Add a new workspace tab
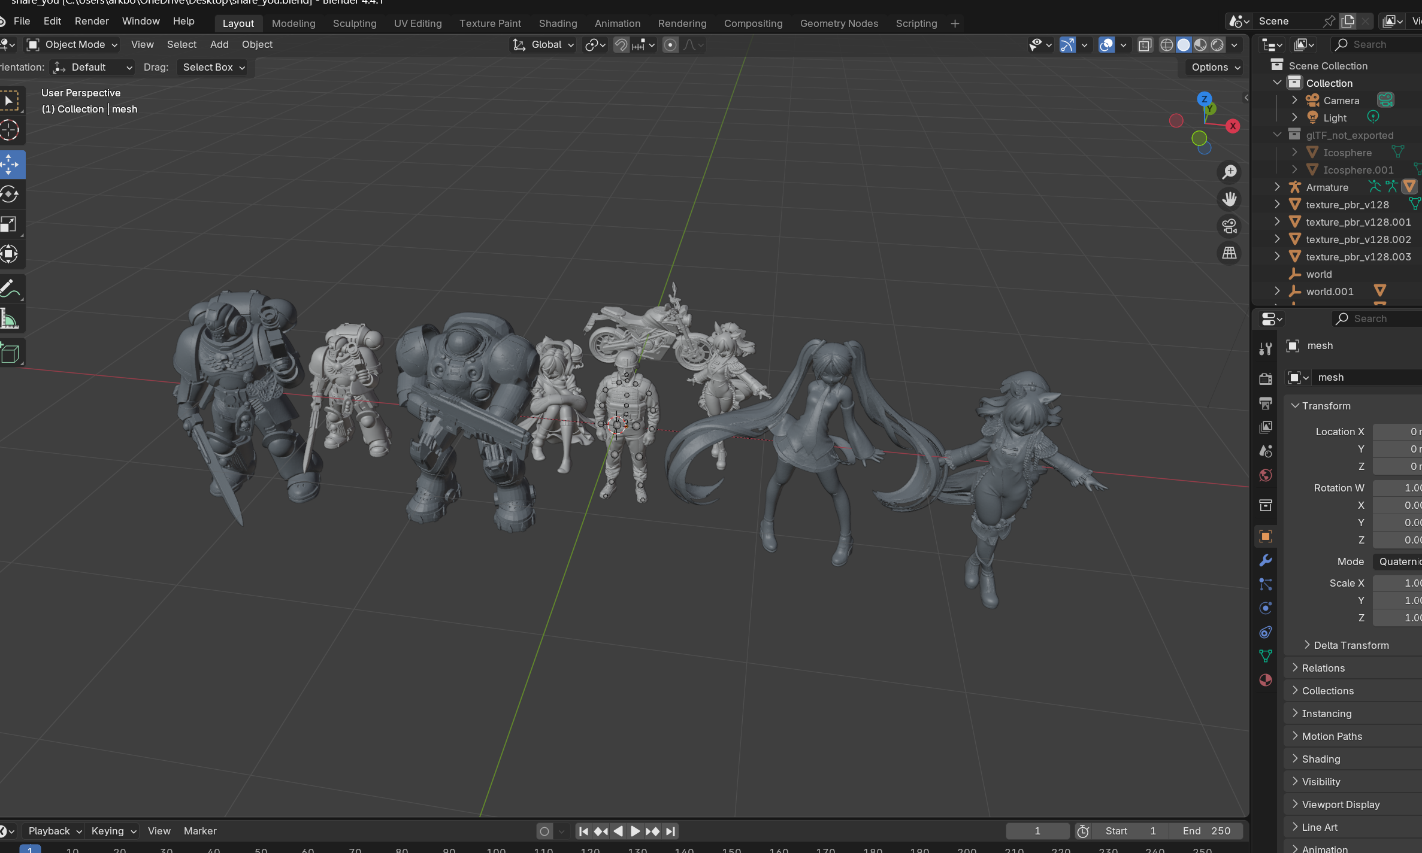 (x=955, y=23)
